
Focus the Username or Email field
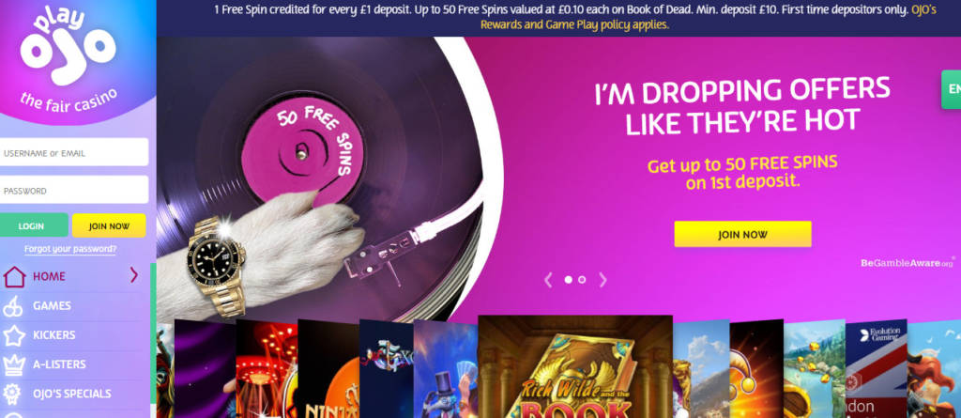coord(73,152)
